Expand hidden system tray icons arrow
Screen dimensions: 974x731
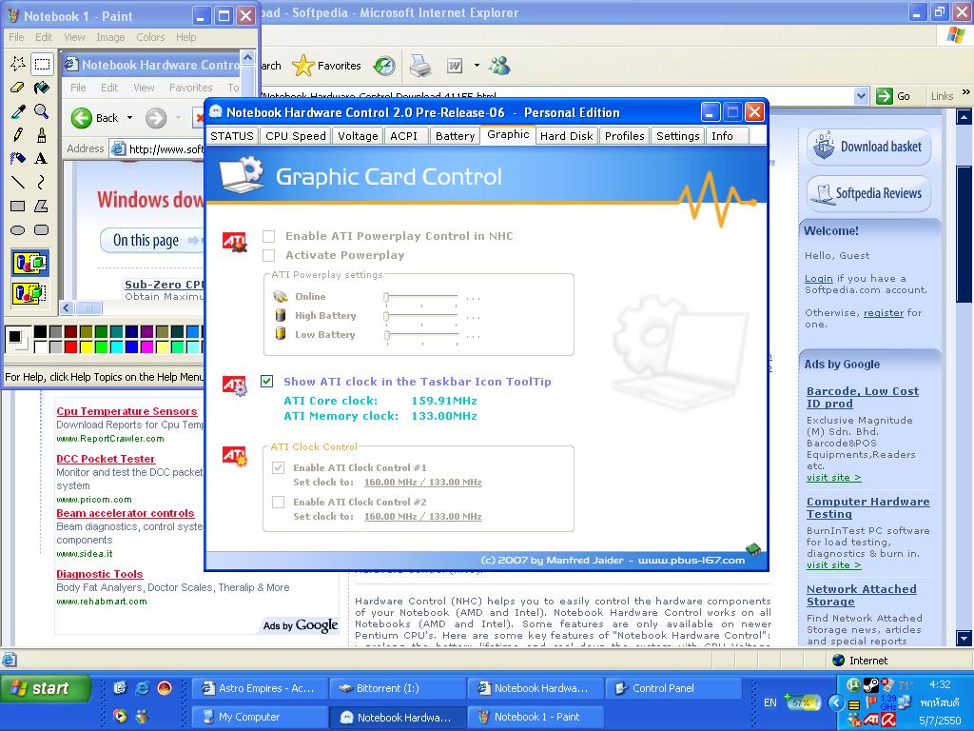click(x=837, y=703)
